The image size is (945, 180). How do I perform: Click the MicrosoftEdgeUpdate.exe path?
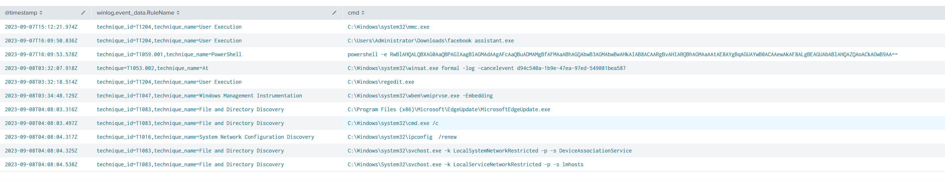tap(449, 109)
